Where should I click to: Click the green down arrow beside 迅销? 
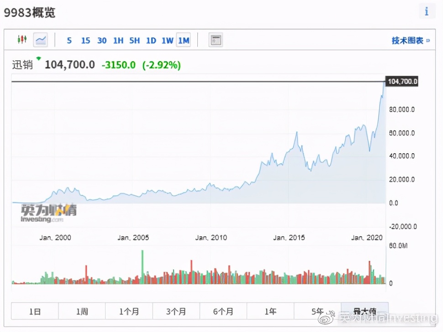pyautogui.click(x=38, y=58)
